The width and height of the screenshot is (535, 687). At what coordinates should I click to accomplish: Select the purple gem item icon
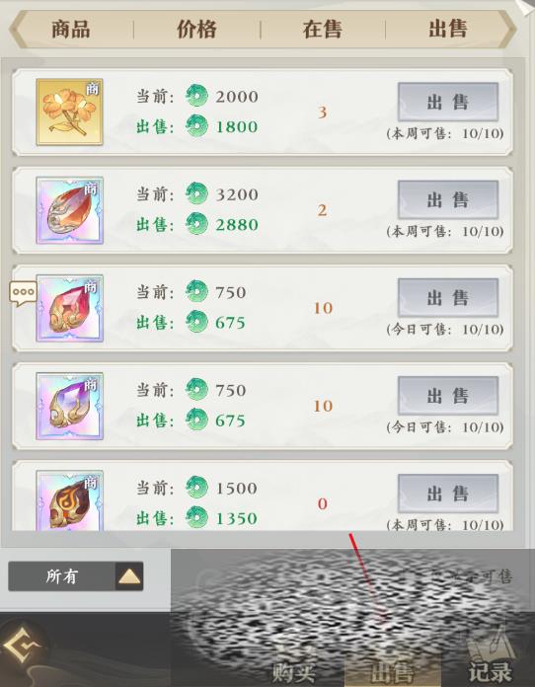point(69,406)
